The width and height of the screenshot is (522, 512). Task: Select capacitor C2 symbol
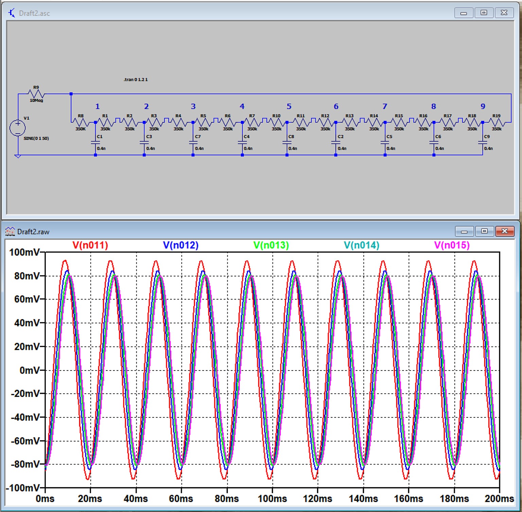[336, 143]
